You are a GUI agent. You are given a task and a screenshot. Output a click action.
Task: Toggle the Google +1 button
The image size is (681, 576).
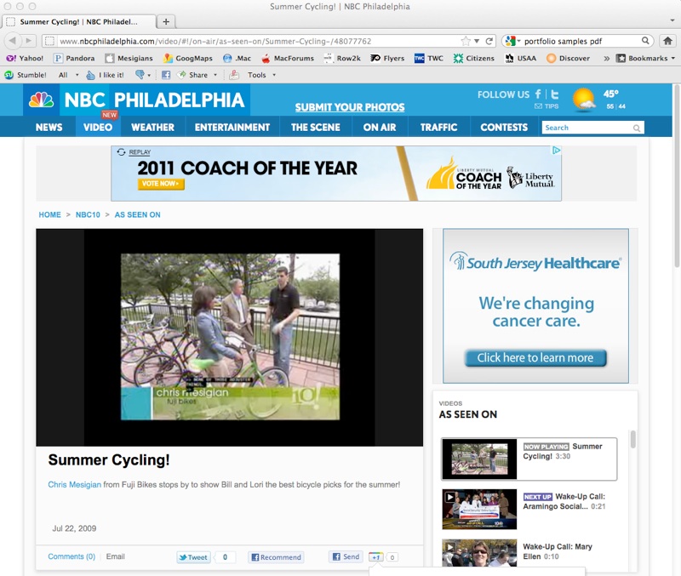[x=375, y=557]
